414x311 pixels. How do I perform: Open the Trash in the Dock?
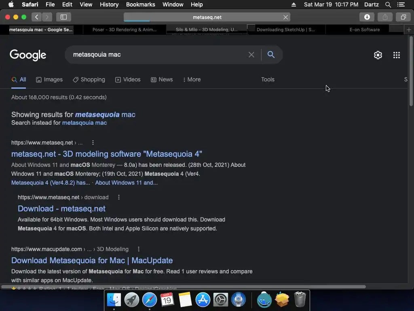tap(300, 299)
